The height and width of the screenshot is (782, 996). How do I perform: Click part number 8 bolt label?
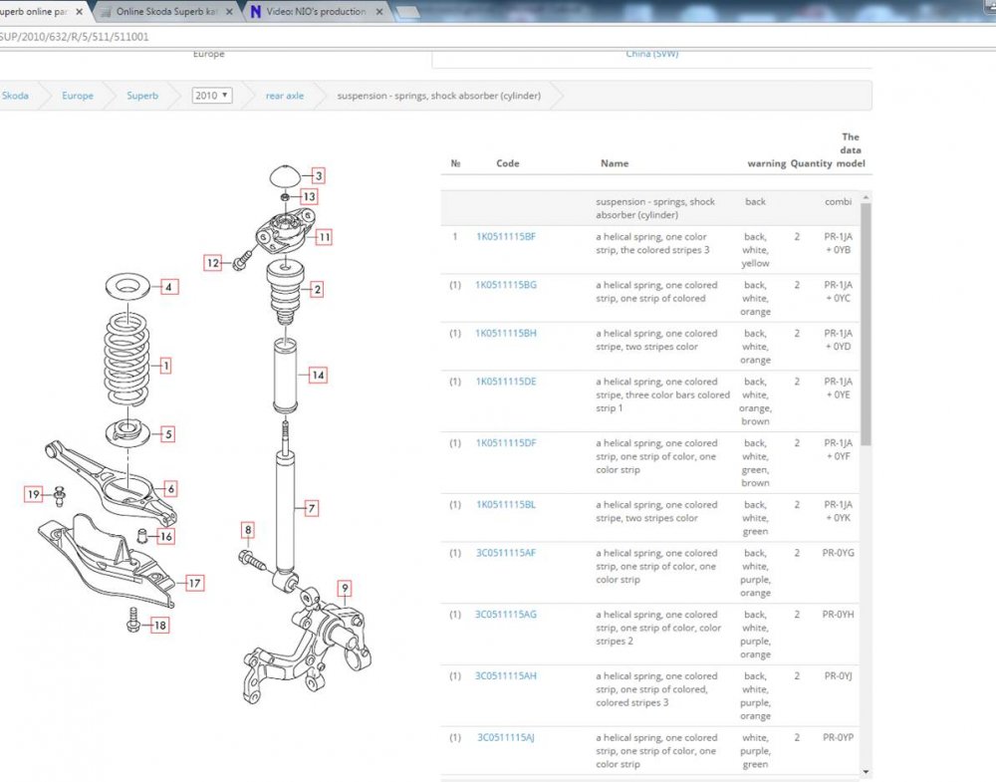coord(248,530)
